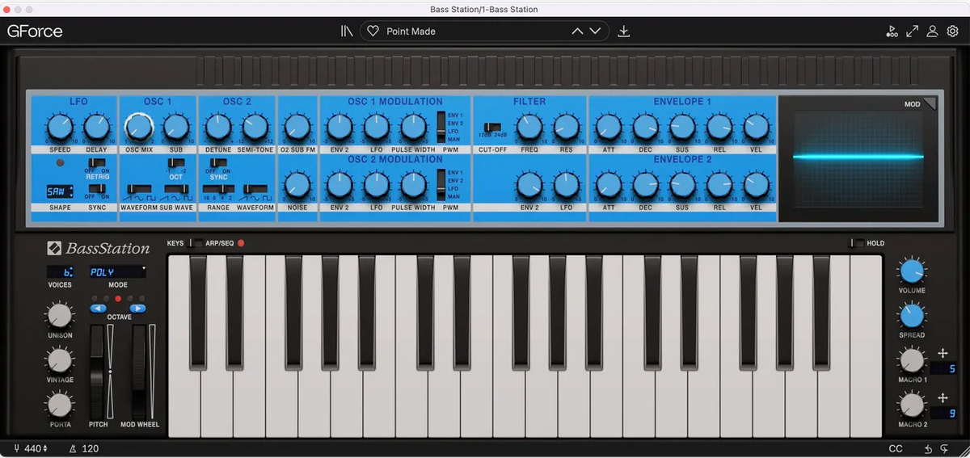This screenshot has width=970, height=458.
Task: Click the octave up right arrow button
Action: 137,309
